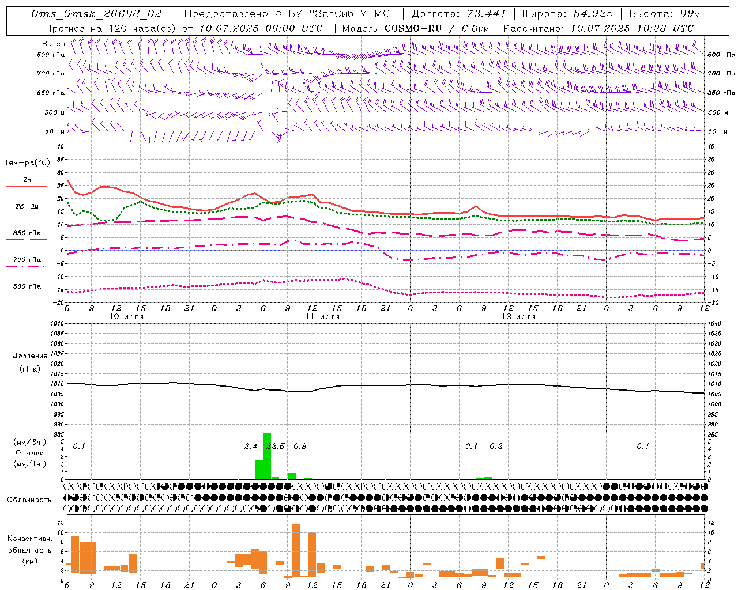Click the 2.4 precipitation value

251,447
